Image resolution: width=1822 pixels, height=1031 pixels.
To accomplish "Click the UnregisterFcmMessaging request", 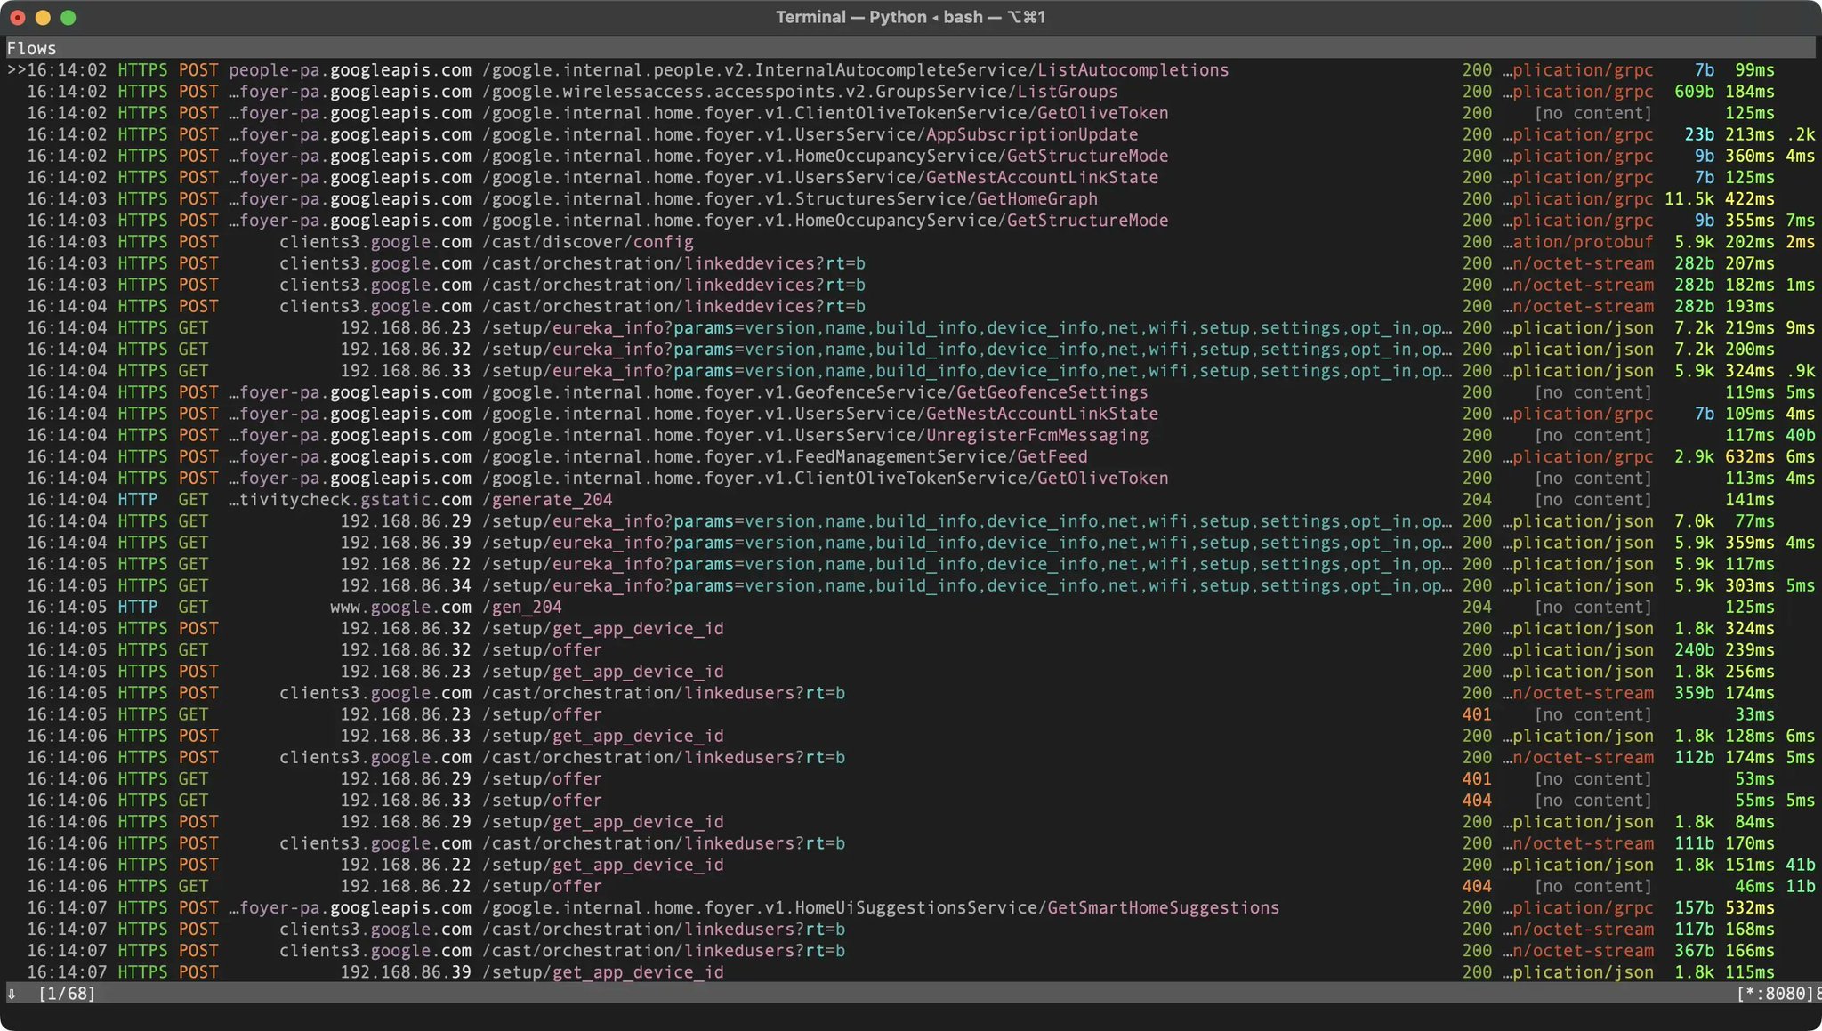I will point(911,435).
